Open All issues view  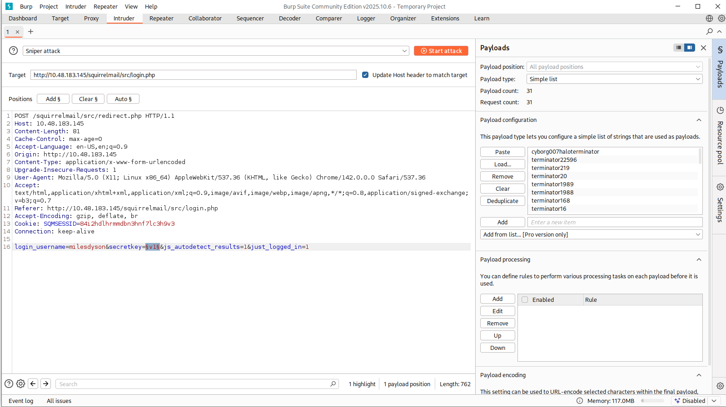[59, 401]
